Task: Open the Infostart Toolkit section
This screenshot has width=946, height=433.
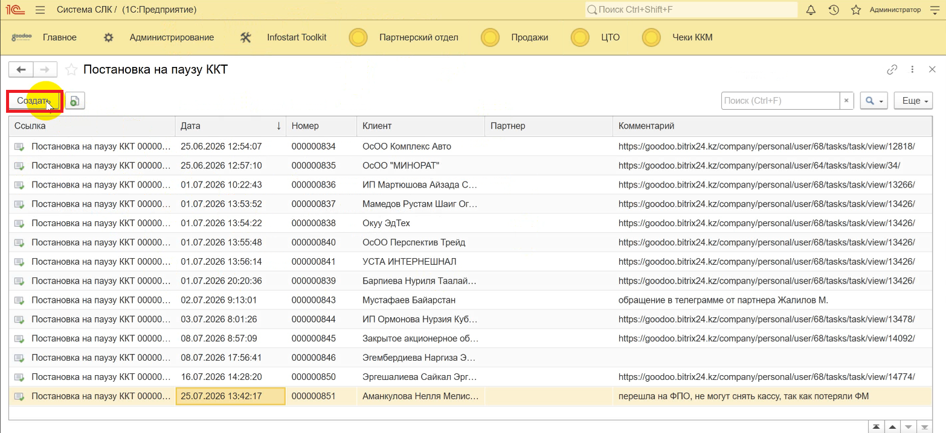Action: point(297,37)
